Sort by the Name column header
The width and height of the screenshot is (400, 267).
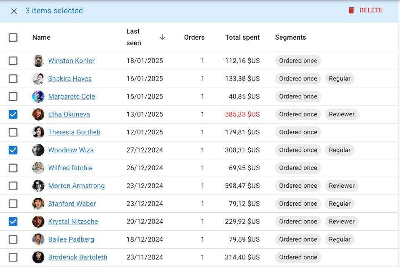click(x=41, y=38)
